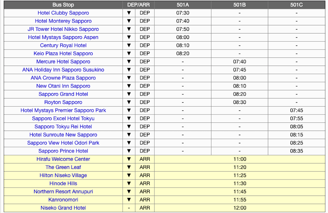This screenshot has width=328, height=213.
Task: Click the Keio Plaza Hotel Sapporo link
Action: point(63,54)
